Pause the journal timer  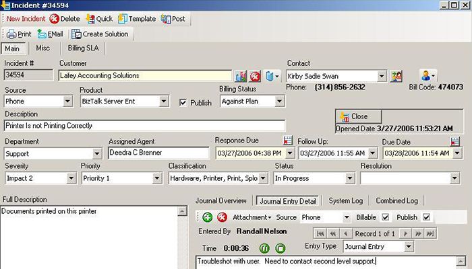[264, 248]
